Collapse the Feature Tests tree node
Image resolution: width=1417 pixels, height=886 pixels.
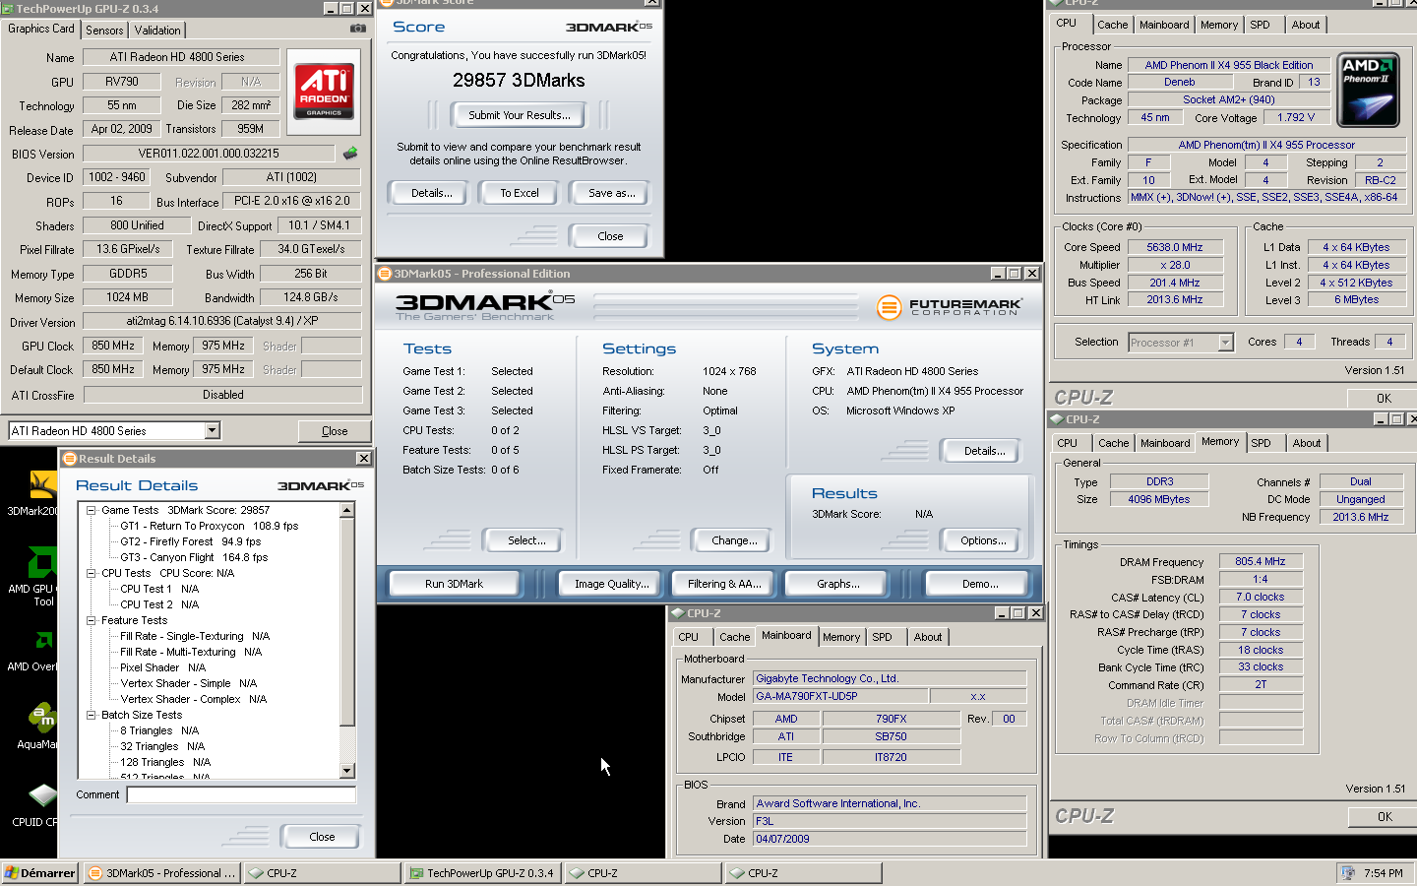92,620
